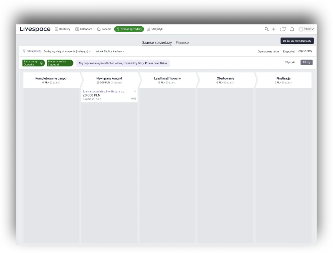Open the chat messages icon
The image size is (333, 253).
pos(283,29)
